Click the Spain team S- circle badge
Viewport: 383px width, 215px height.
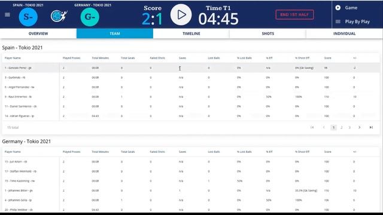pyautogui.click(x=28, y=17)
